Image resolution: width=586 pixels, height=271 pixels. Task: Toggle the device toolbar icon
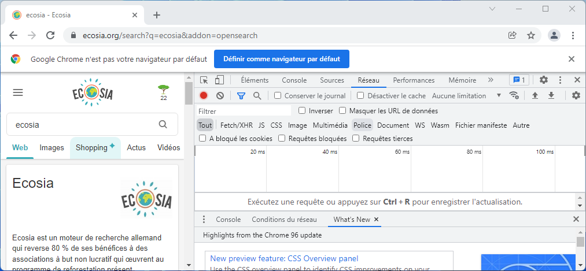click(x=219, y=80)
